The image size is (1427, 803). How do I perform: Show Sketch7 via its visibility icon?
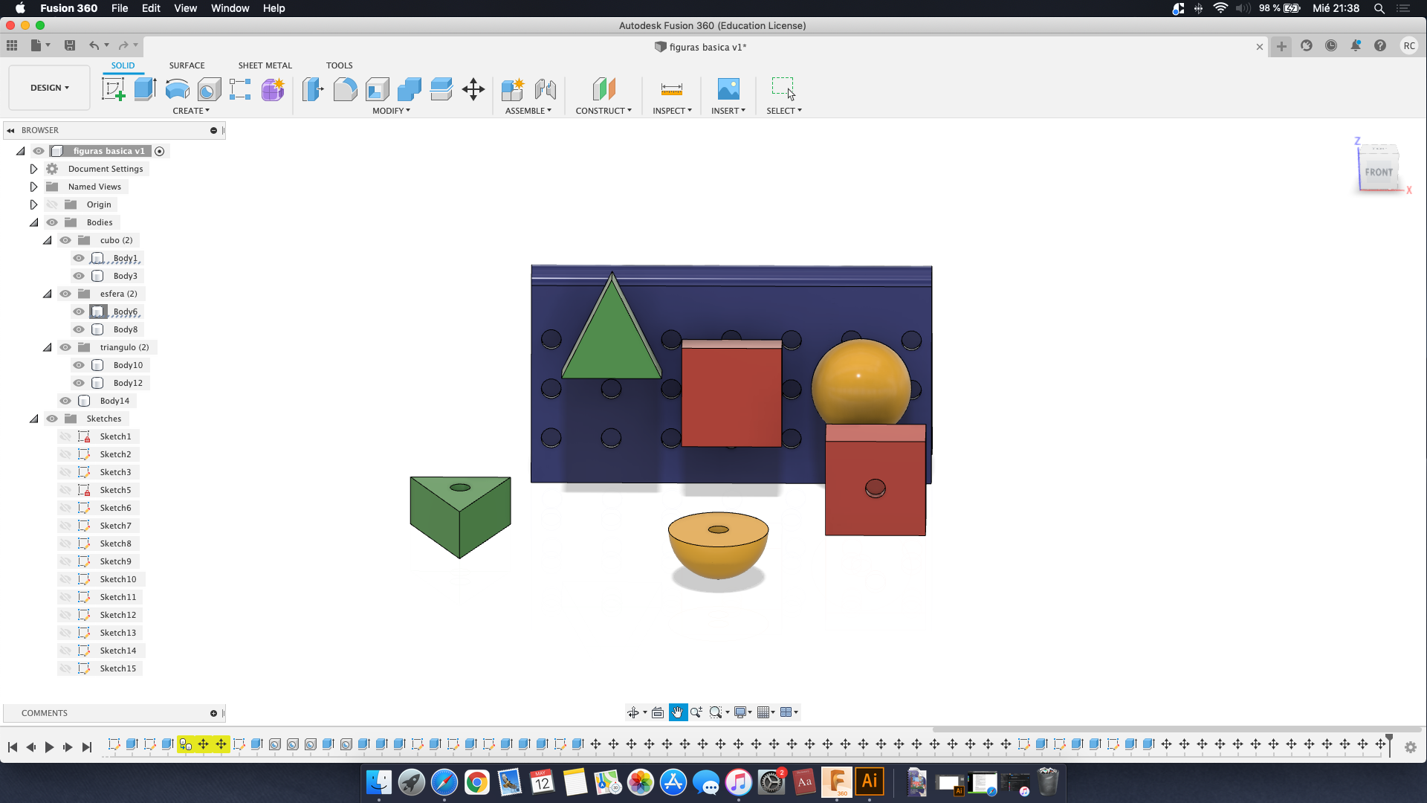[65, 526]
